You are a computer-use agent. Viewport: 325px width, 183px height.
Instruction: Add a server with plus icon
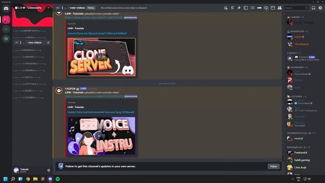[6, 29]
